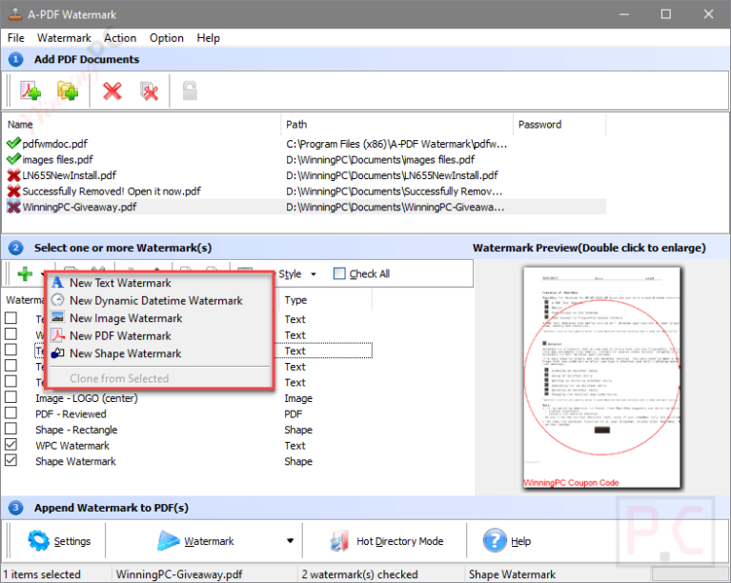Select the PDF - Reviewed watermark name
The image size is (731, 583).
[71, 413]
